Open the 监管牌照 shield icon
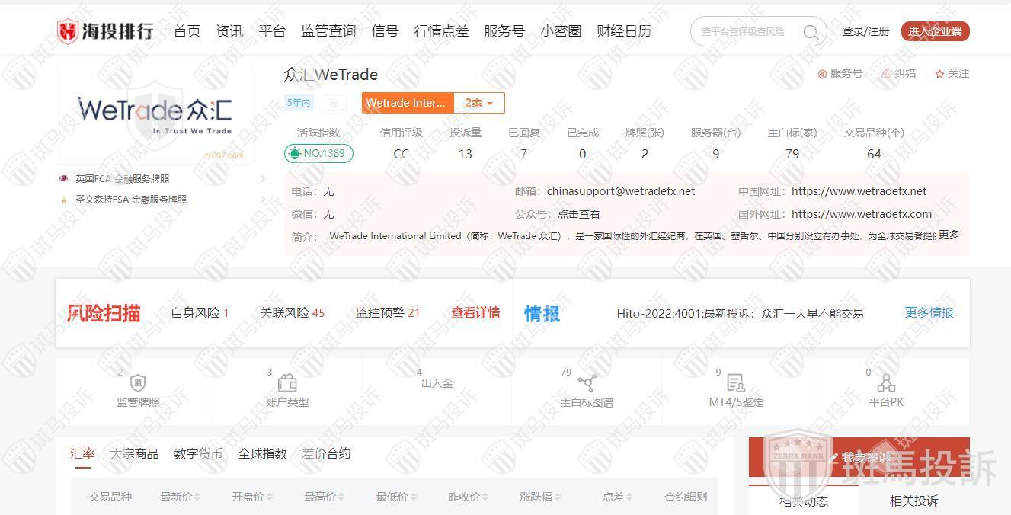This screenshot has height=515, width=1011. 138,382
